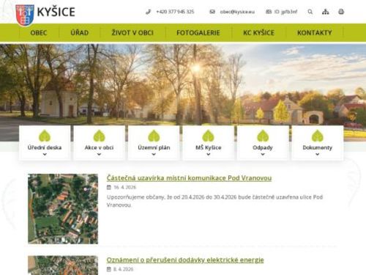Open article Oznámení o přerušení dodávky elektrické energie
The image size is (366, 275).
[x=185, y=260]
